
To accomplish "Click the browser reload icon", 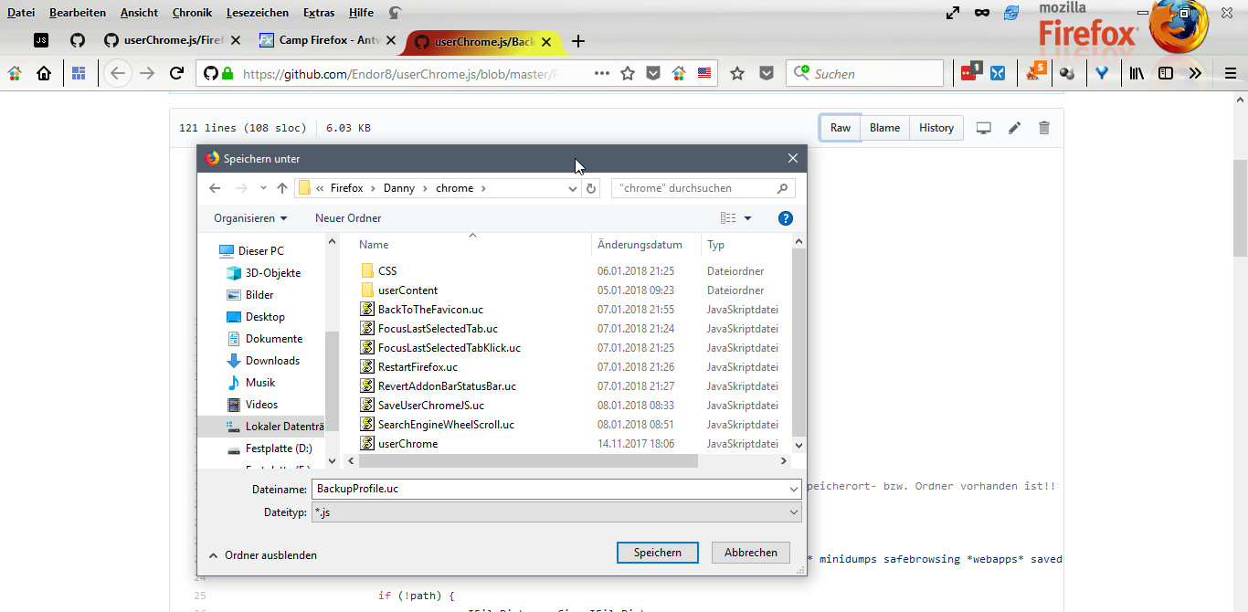I will coord(177,74).
